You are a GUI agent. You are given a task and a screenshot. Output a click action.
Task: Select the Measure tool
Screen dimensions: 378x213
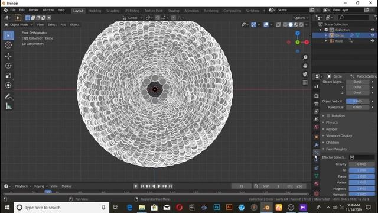pyautogui.click(x=8, y=106)
